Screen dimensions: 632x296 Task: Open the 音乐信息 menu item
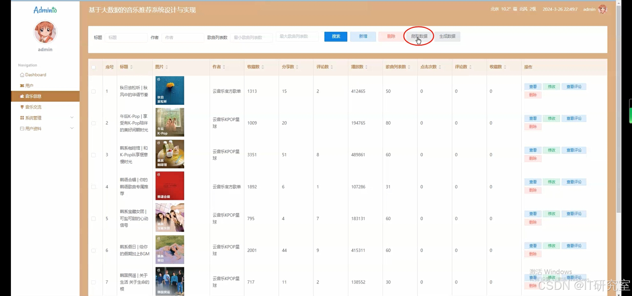pyautogui.click(x=45, y=96)
